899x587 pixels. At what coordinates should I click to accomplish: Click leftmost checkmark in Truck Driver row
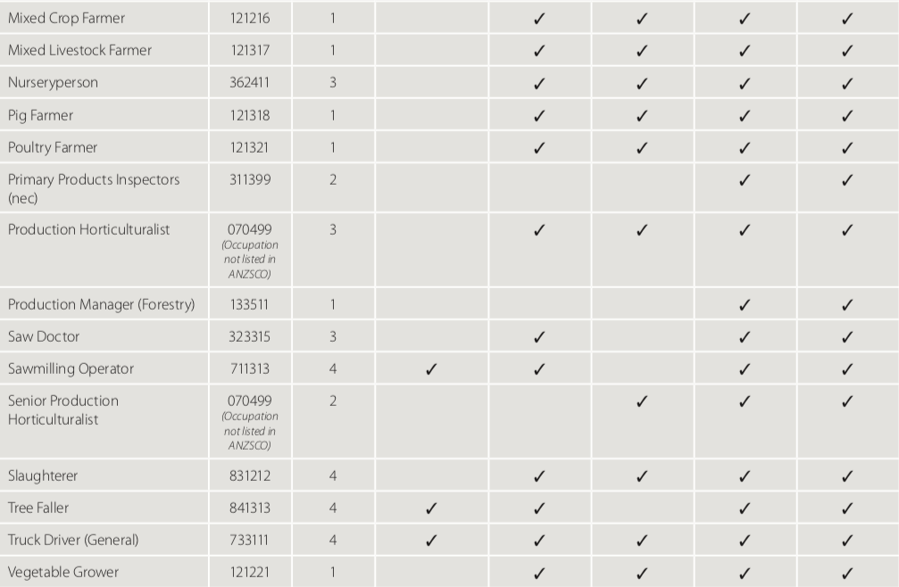(431, 541)
